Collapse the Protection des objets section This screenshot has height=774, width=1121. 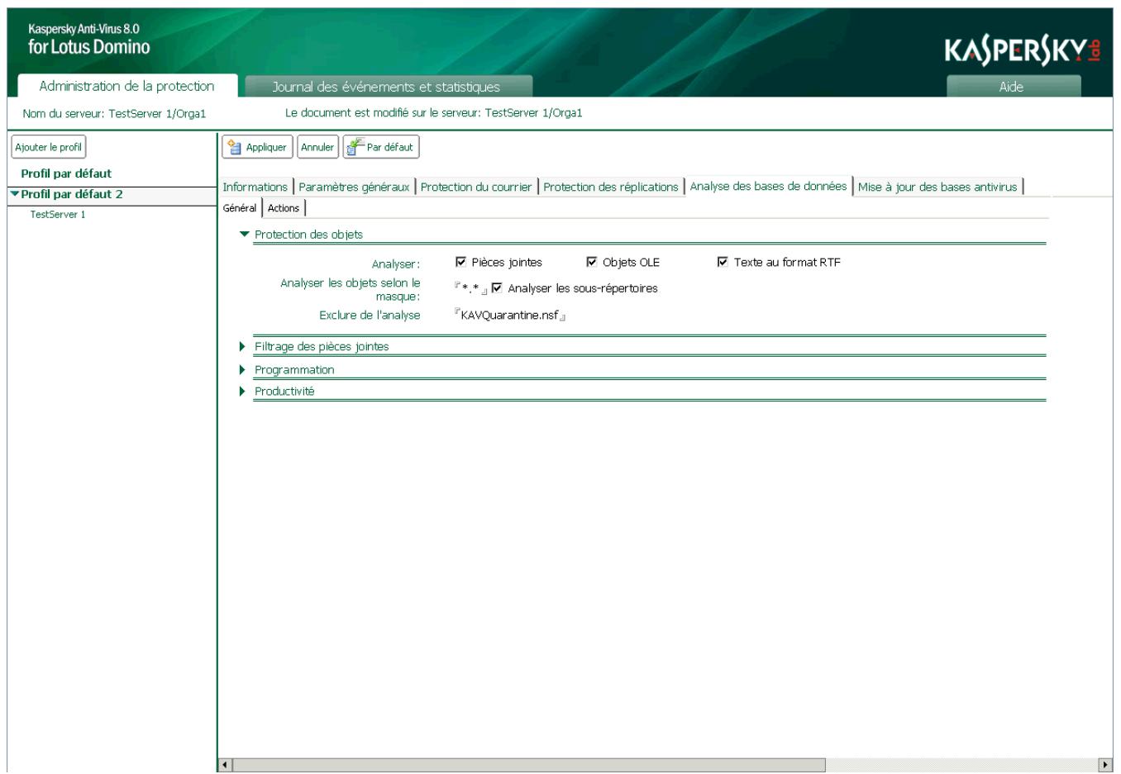point(244,235)
